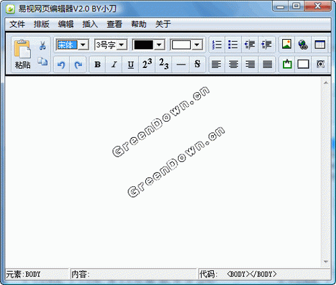Open the 文件 menu

click(17, 24)
